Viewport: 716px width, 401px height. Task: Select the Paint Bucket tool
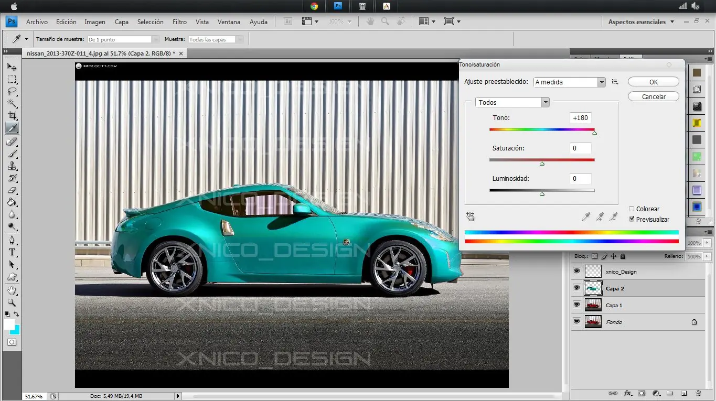12,202
